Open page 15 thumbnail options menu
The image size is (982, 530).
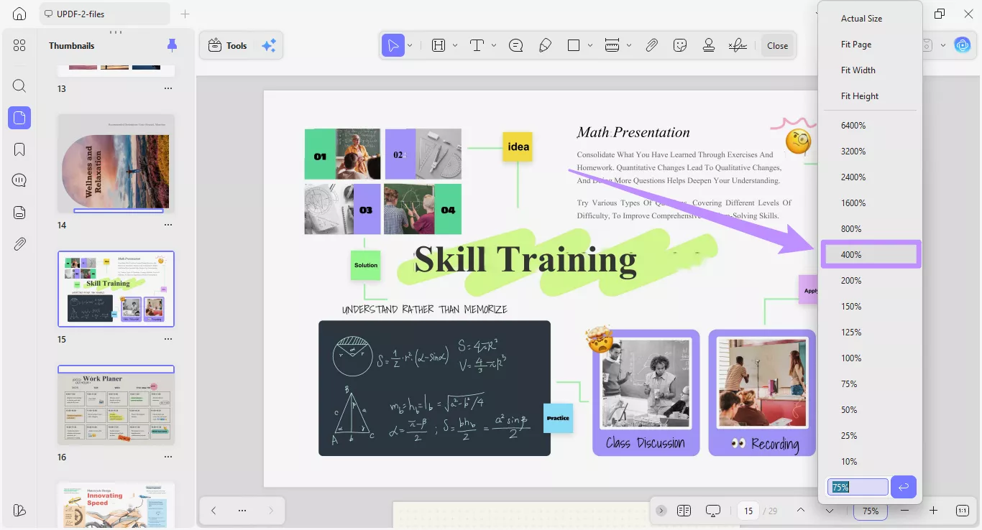(x=168, y=339)
